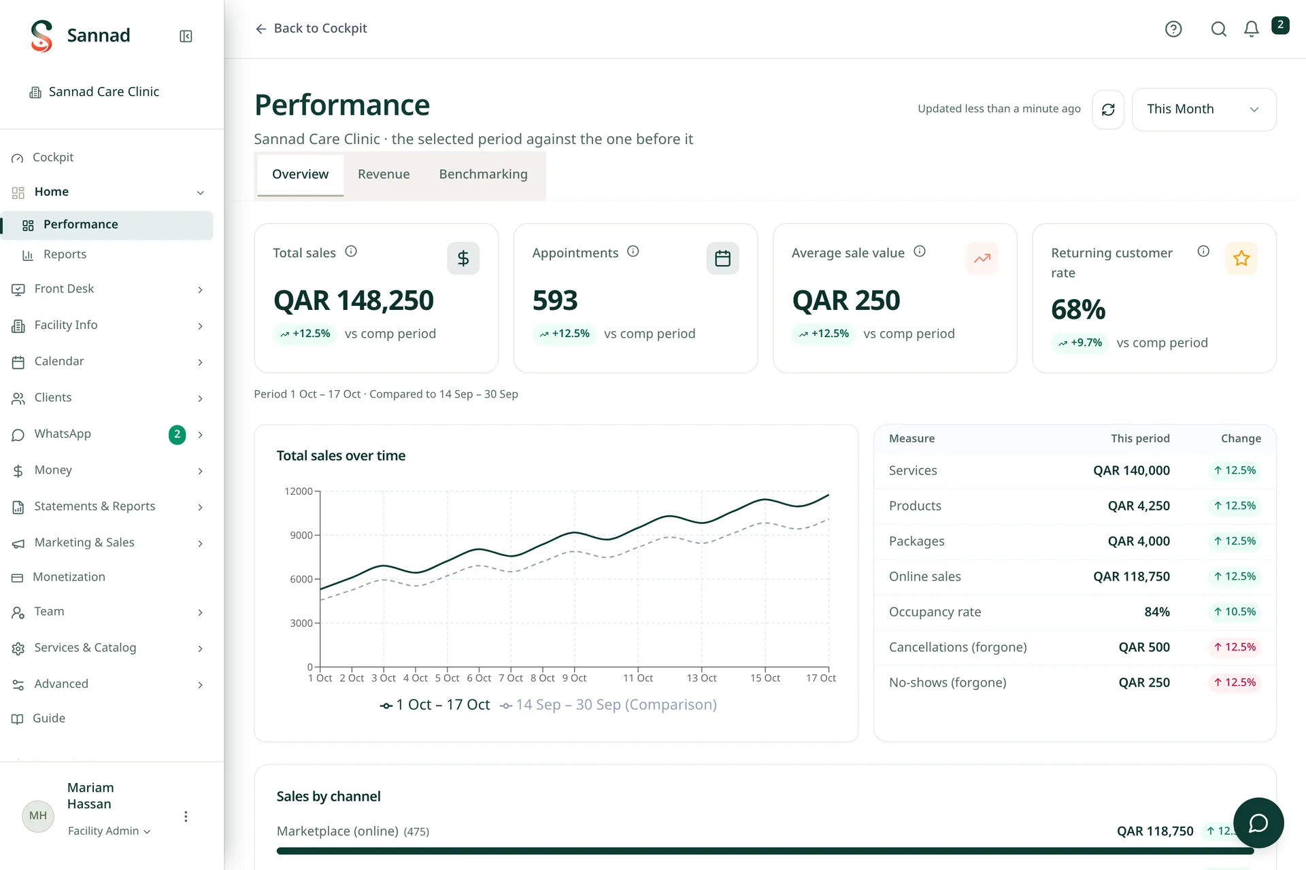The height and width of the screenshot is (870, 1306).
Task: Click the Appointments info icon
Action: tap(633, 251)
